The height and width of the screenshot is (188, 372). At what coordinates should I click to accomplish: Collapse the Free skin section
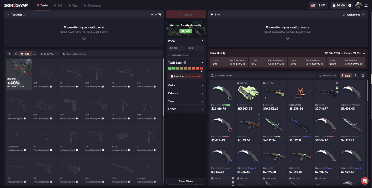pyautogui.click(x=364, y=53)
